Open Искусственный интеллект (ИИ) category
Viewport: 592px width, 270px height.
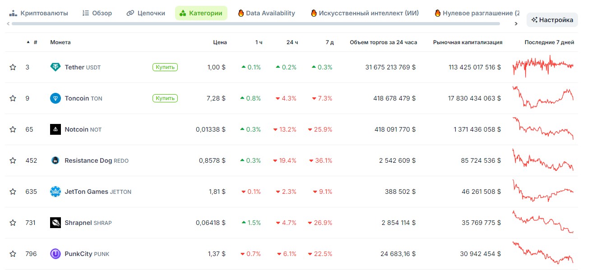(365, 13)
